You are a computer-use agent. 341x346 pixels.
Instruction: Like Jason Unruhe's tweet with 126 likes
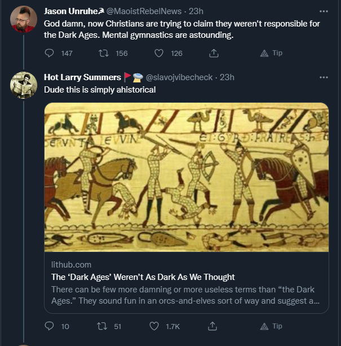coord(159,53)
